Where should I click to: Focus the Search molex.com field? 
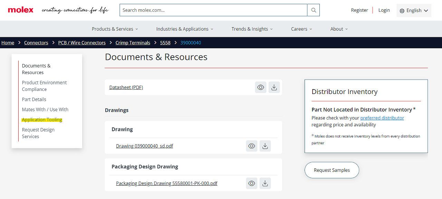point(213,10)
